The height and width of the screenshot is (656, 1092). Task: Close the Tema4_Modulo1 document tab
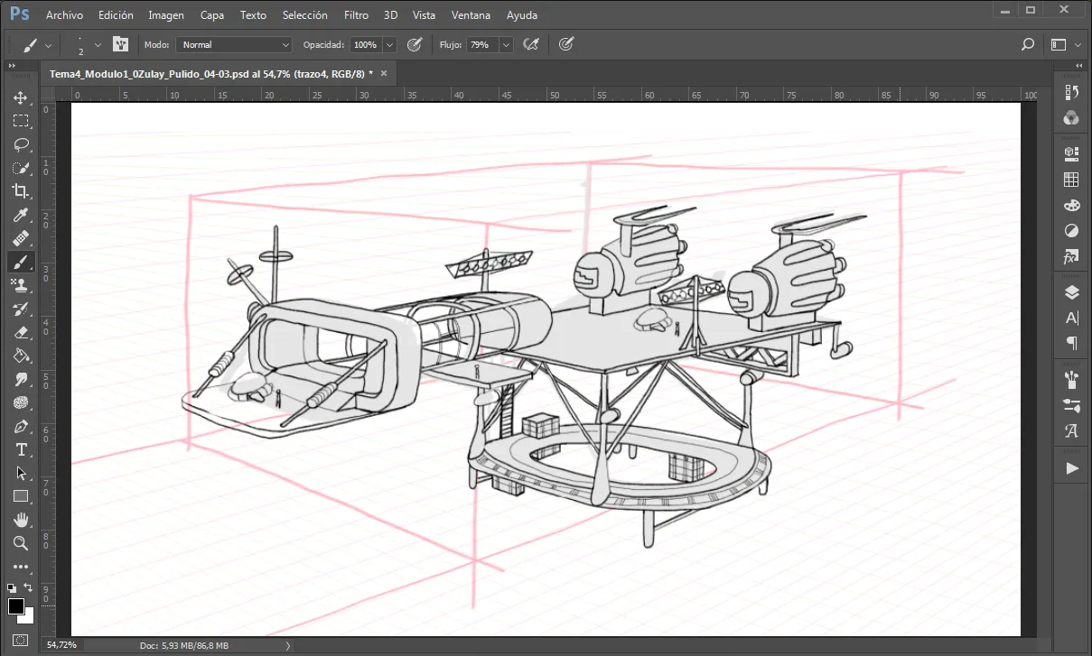pyautogui.click(x=384, y=73)
